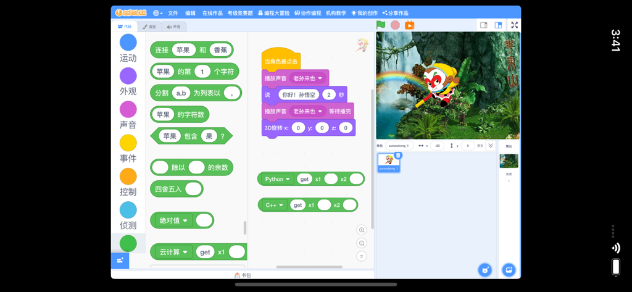Image resolution: width=632 pixels, height=292 pixels.
Task: Switch to large stage layout
Action: 498,25
